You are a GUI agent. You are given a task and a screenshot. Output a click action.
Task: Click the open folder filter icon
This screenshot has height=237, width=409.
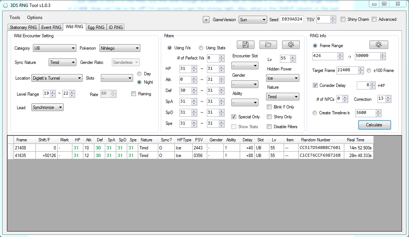[x=268, y=45]
